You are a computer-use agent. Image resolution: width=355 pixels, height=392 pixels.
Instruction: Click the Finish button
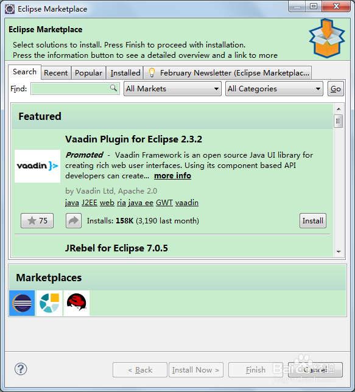255,369
